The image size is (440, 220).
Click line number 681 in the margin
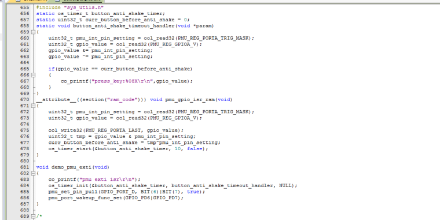(x=24, y=167)
